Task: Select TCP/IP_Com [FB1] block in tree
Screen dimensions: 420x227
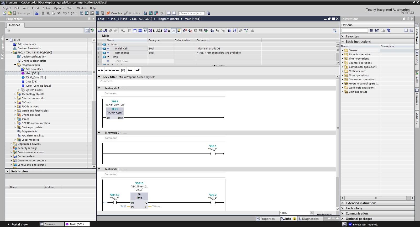Action: coord(35,77)
